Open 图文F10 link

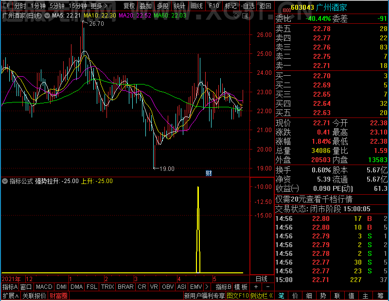click(238, 296)
